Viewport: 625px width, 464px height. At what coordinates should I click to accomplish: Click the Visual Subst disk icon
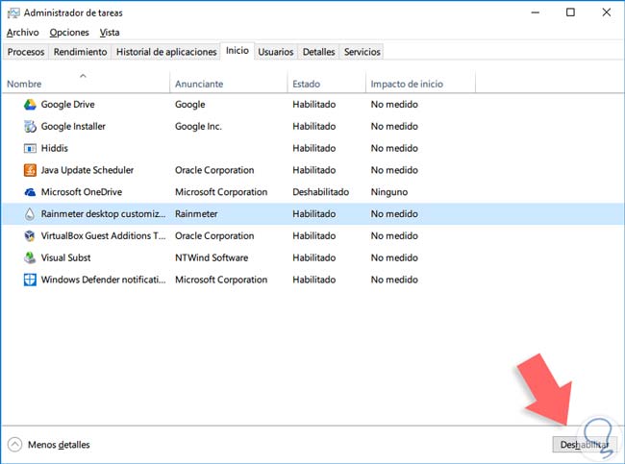point(31,257)
